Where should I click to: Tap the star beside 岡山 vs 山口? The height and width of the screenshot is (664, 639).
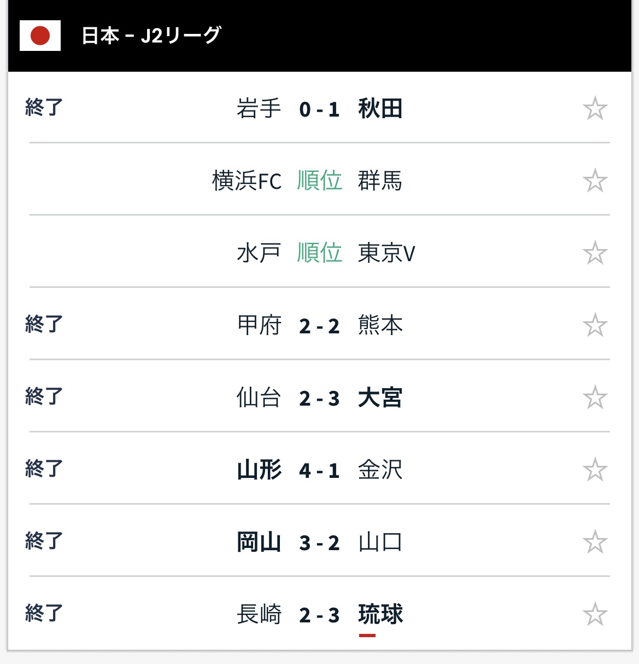click(x=595, y=542)
